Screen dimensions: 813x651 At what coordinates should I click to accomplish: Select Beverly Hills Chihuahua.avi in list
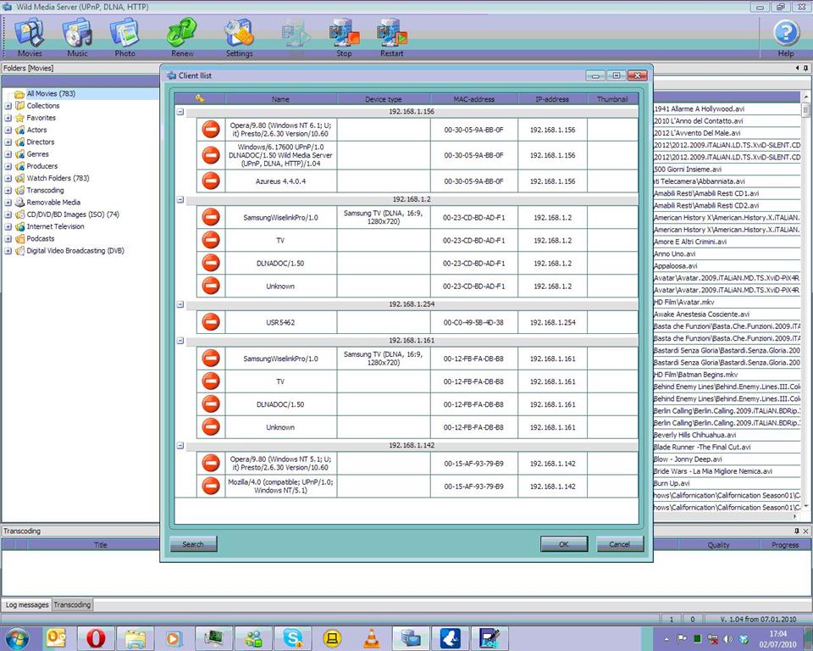[694, 435]
